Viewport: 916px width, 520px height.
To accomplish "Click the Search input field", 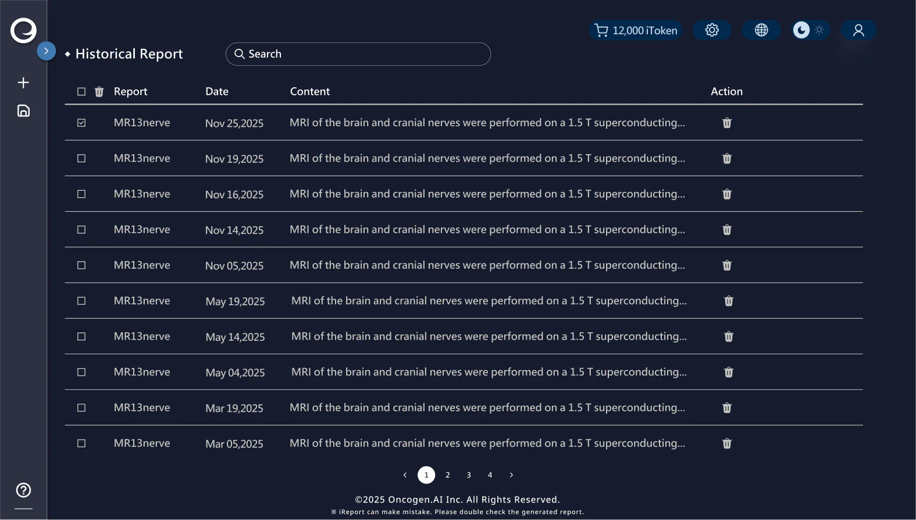I will (x=358, y=54).
